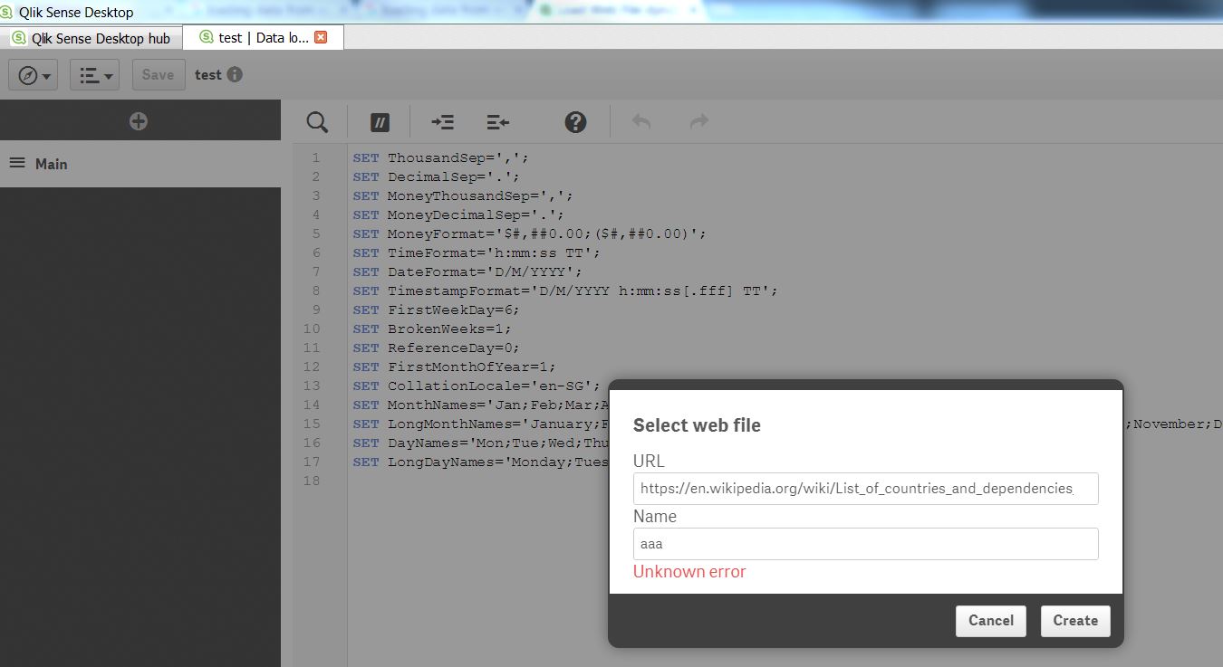Indent the selected script lines
The height and width of the screenshot is (667, 1223).
coord(442,122)
